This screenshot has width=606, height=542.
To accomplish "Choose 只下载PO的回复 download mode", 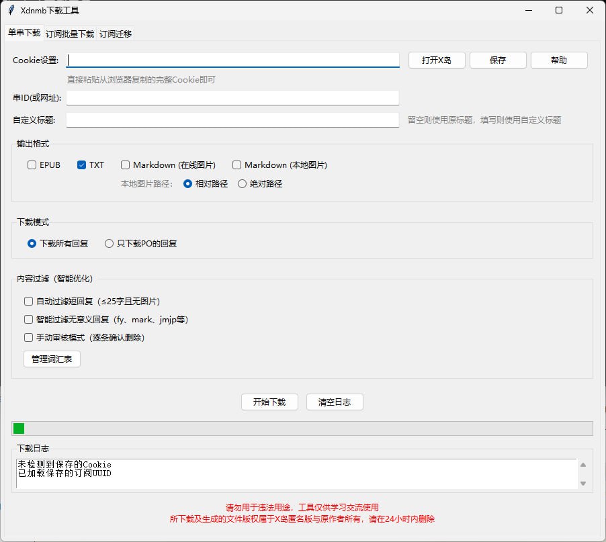I will tap(110, 244).
